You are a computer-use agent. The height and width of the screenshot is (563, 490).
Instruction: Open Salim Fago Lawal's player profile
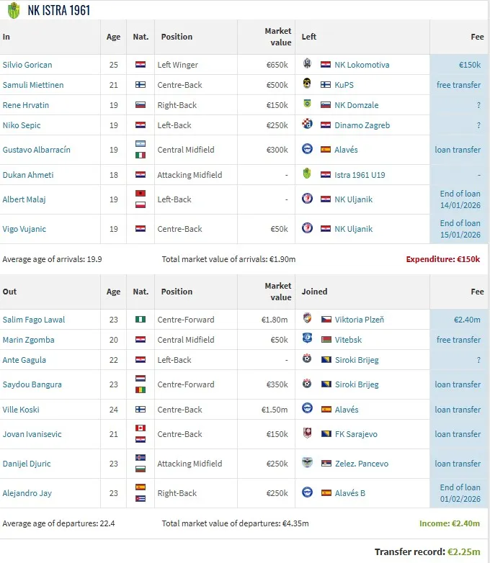34,320
